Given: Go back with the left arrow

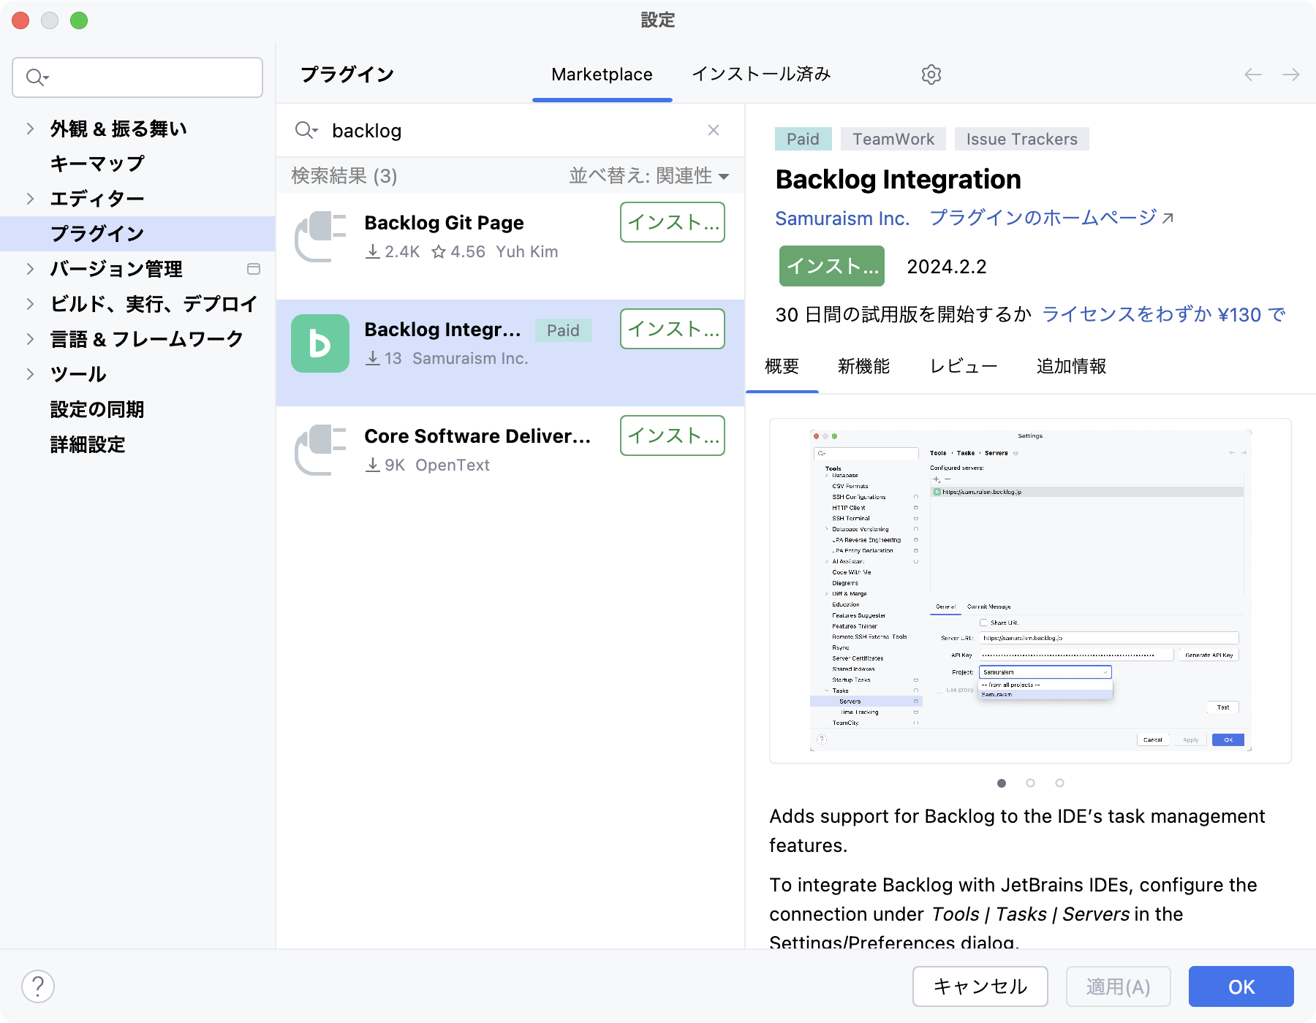Looking at the screenshot, I should coord(1253,75).
